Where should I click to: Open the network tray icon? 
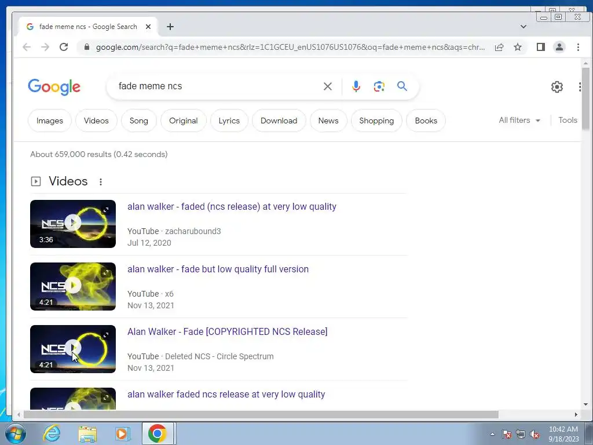(521, 434)
